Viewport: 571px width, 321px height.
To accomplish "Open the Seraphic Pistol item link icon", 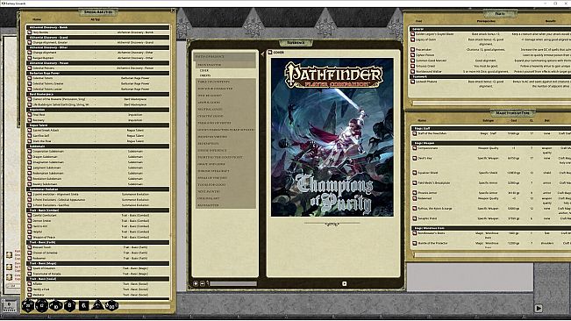I will 414,218.
